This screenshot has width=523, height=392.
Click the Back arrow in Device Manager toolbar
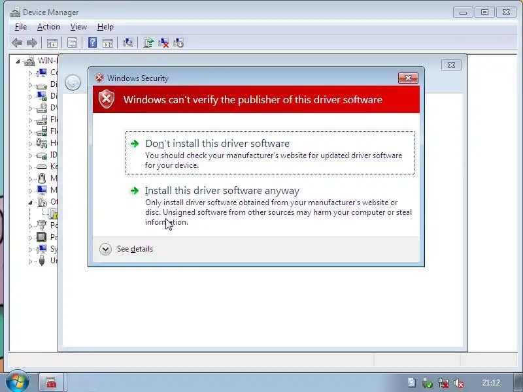(17, 42)
